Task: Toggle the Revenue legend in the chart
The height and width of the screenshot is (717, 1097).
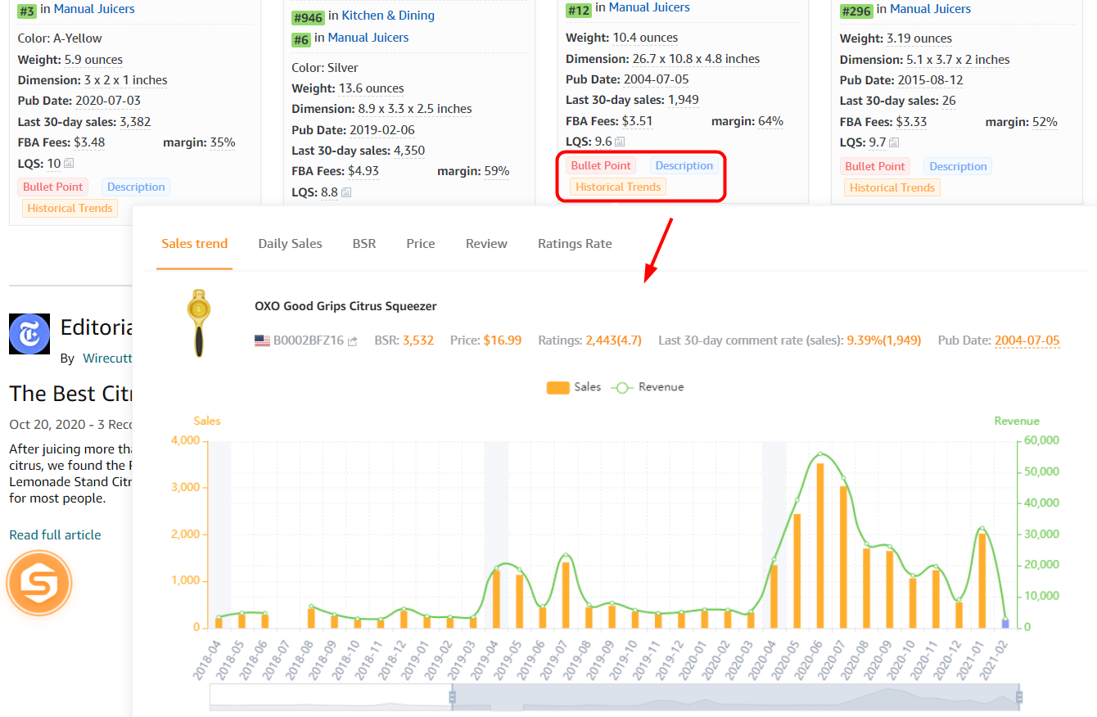Action: (648, 387)
